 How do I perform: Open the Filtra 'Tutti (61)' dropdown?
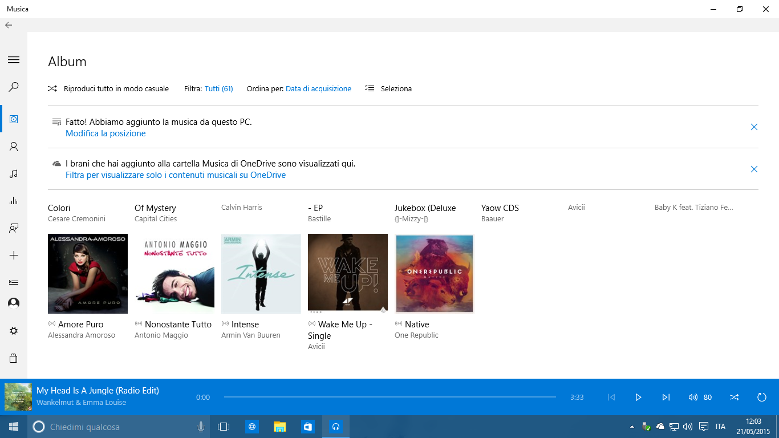(218, 88)
